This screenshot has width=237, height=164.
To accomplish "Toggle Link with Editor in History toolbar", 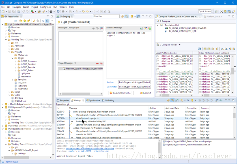I will (172, 100).
